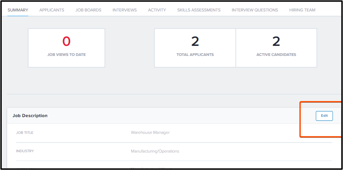Open the Applicants tab
Viewport: 343px width, 170px height.
point(52,10)
